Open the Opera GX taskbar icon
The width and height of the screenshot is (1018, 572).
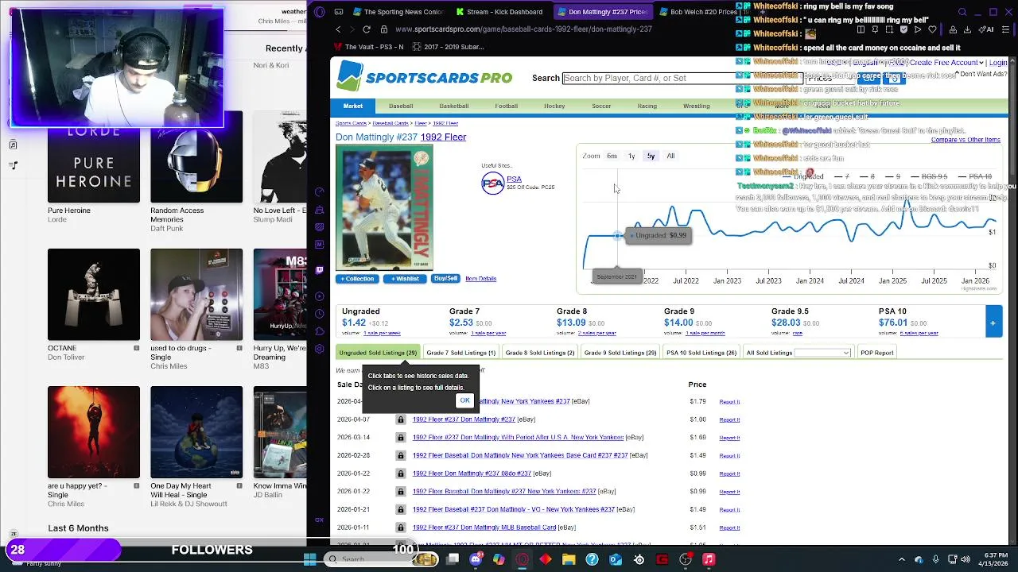click(522, 559)
